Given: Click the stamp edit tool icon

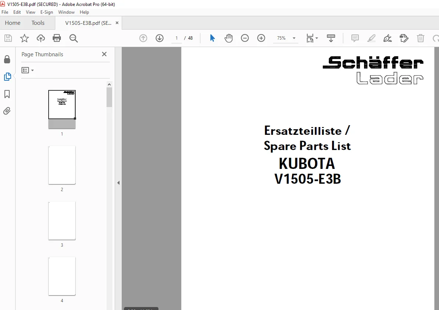Looking at the screenshot, I should (404, 38).
